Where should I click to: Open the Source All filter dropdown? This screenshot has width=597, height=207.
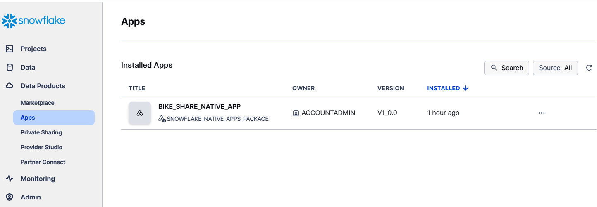coord(555,68)
